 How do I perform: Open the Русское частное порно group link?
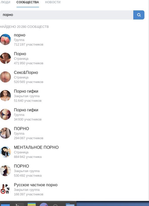(36, 185)
